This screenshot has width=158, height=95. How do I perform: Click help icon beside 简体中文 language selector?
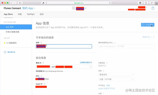(154, 37)
